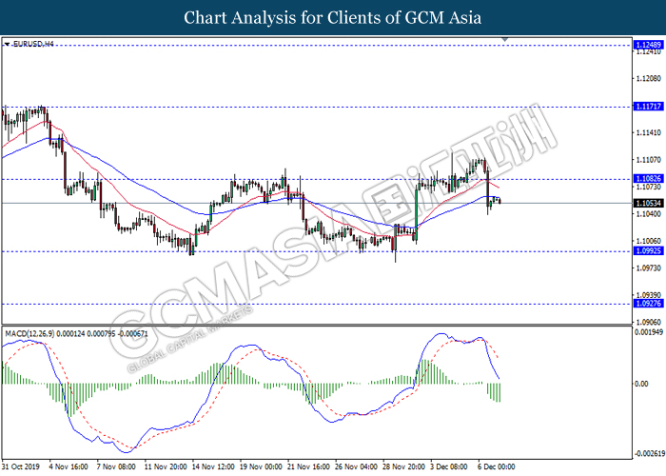Click the 1.09730 price axis value
This screenshot has width=666, height=476.
point(649,268)
